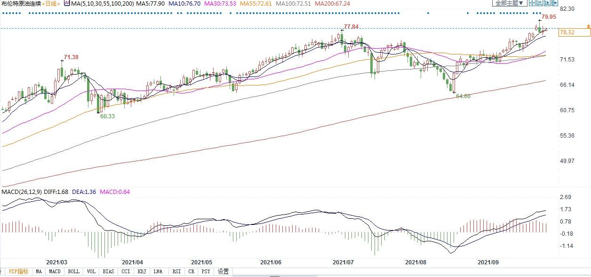
Task: Click the 79.95 high price candlestick marker
Action: pos(540,20)
